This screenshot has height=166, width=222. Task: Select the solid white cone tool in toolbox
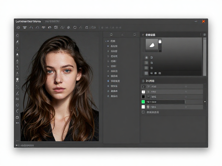tap(17, 55)
